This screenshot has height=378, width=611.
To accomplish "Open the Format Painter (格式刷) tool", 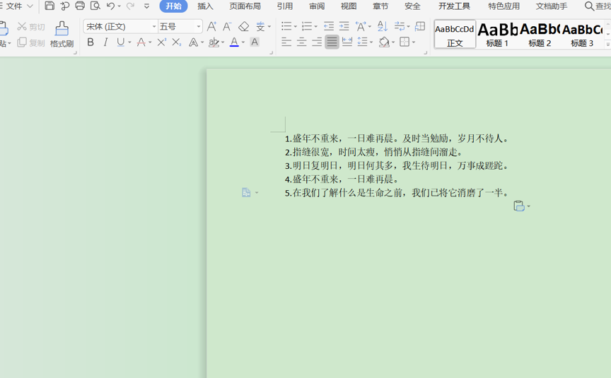I will pyautogui.click(x=62, y=34).
